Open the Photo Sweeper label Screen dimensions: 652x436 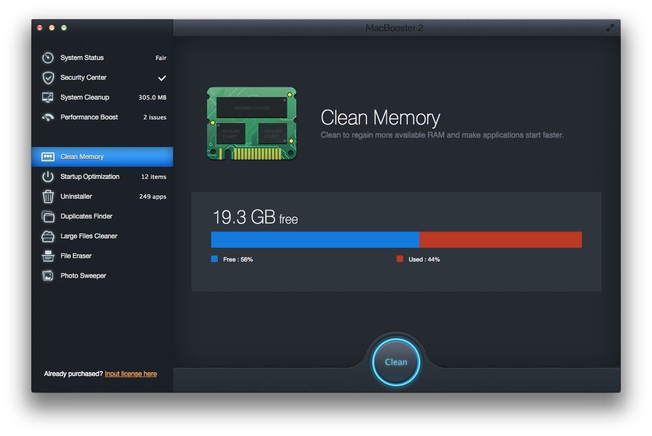pos(83,276)
